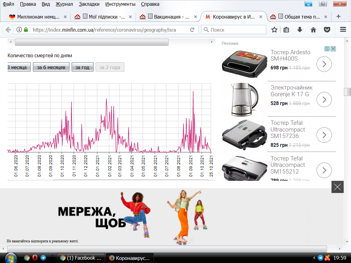This screenshot has height=263, width=351.
Task: Click the page vertical scrollbar thumb
Action: point(347,92)
